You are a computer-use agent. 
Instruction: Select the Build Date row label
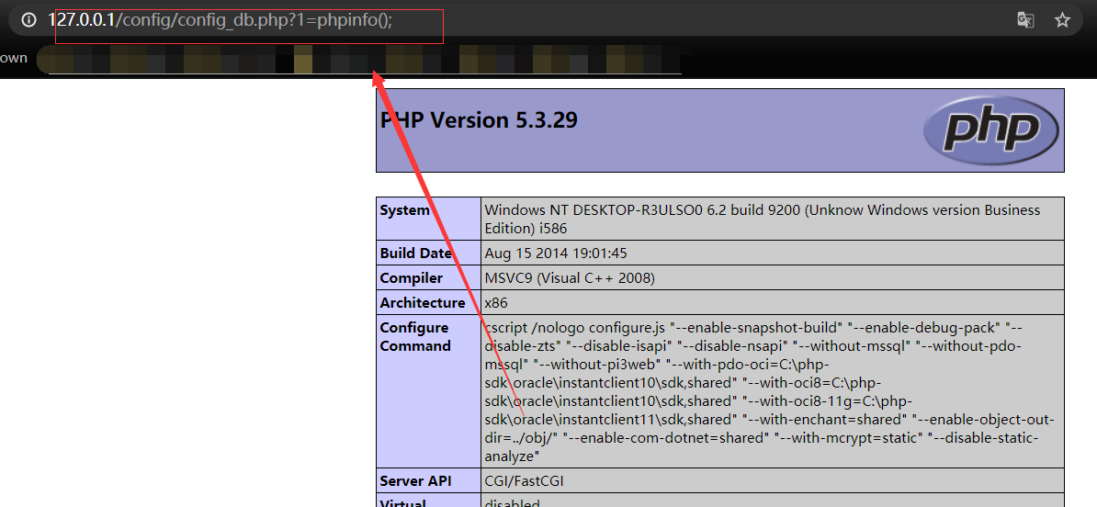pos(416,253)
